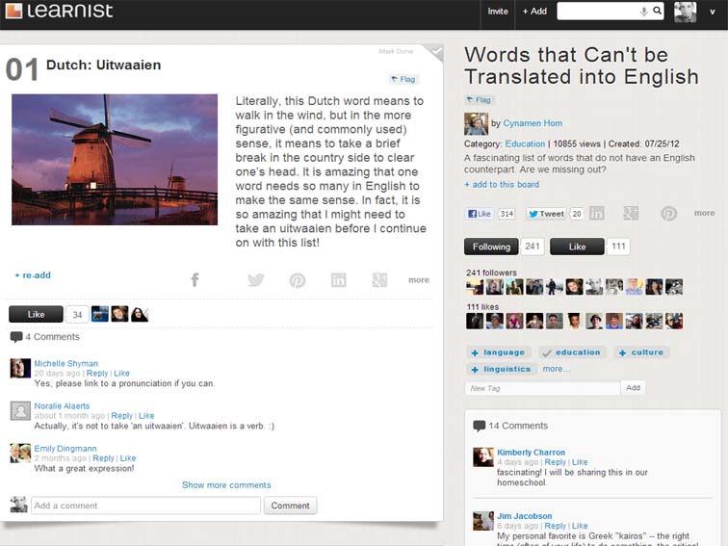Click the microphone icon in search box
728x546 pixels.
pos(644,12)
